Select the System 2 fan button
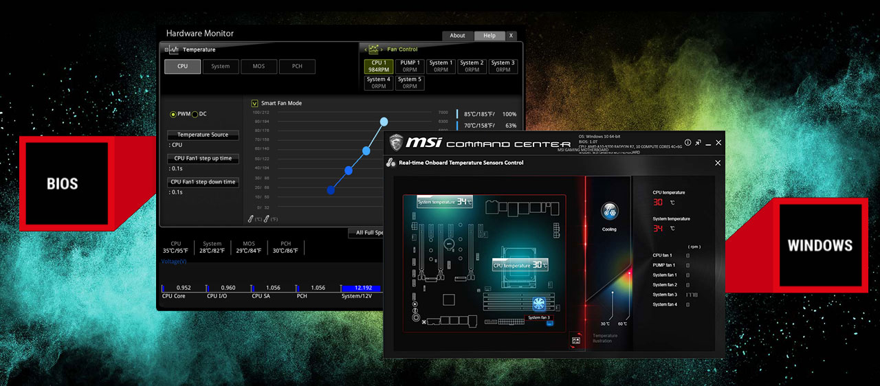880x386 pixels. (x=472, y=66)
